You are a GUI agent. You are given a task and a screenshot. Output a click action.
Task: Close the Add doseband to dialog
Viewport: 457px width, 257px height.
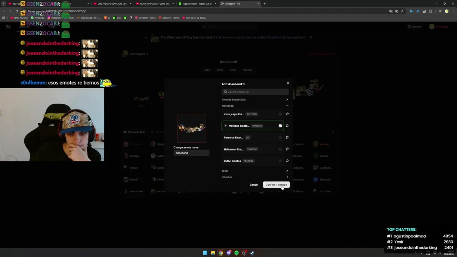pyautogui.click(x=288, y=83)
